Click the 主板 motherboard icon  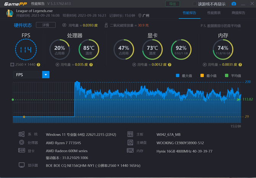[130, 134]
